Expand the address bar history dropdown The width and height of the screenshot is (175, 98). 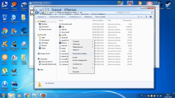[117, 13]
